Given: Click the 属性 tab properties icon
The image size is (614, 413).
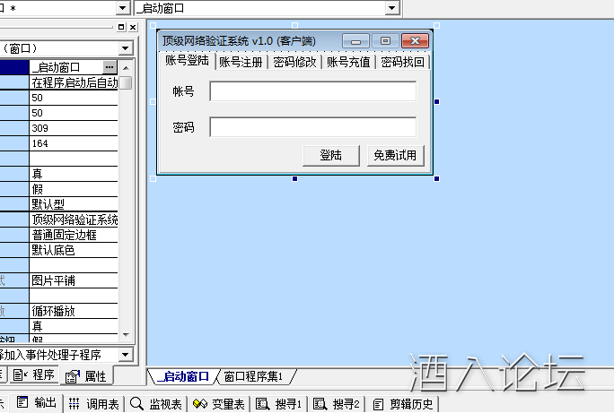Looking at the screenshot, I should [73, 376].
